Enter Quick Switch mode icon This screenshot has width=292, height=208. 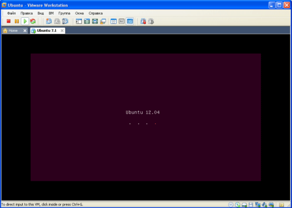[95, 21]
